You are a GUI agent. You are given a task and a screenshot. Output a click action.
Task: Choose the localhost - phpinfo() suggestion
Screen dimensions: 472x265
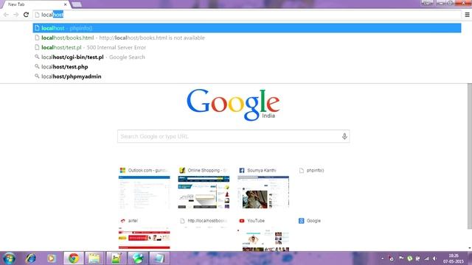(247, 28)
